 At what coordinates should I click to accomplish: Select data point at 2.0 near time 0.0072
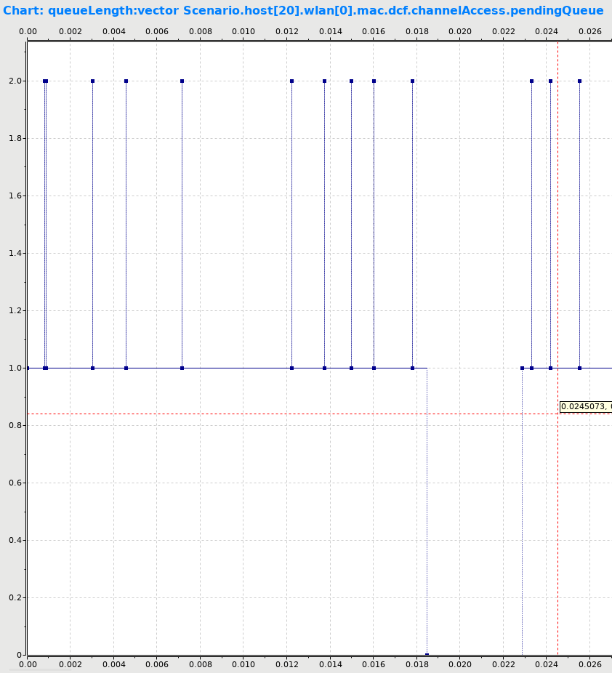[182, 81]
